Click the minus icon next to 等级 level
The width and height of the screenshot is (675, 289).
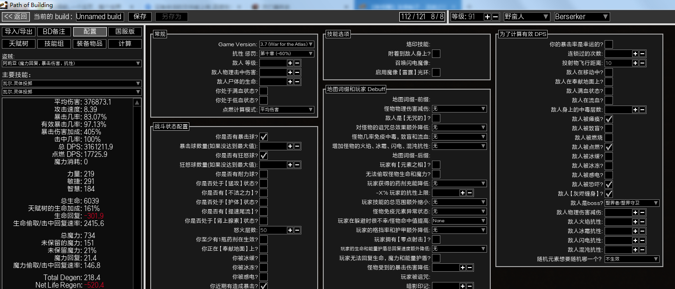point(495,16)
